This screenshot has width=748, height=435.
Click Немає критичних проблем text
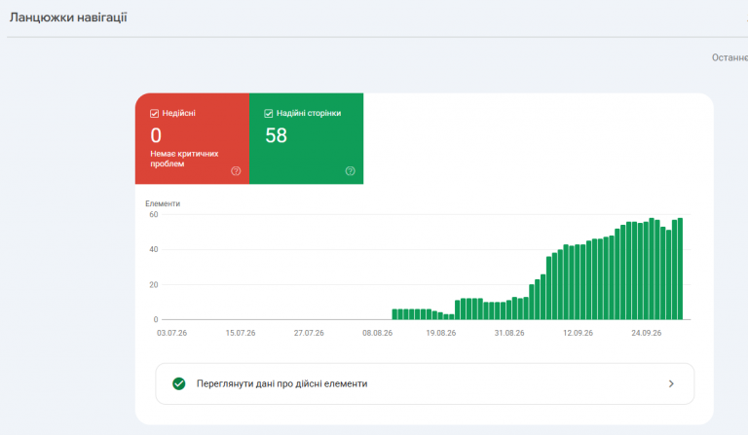coord(184,159)
